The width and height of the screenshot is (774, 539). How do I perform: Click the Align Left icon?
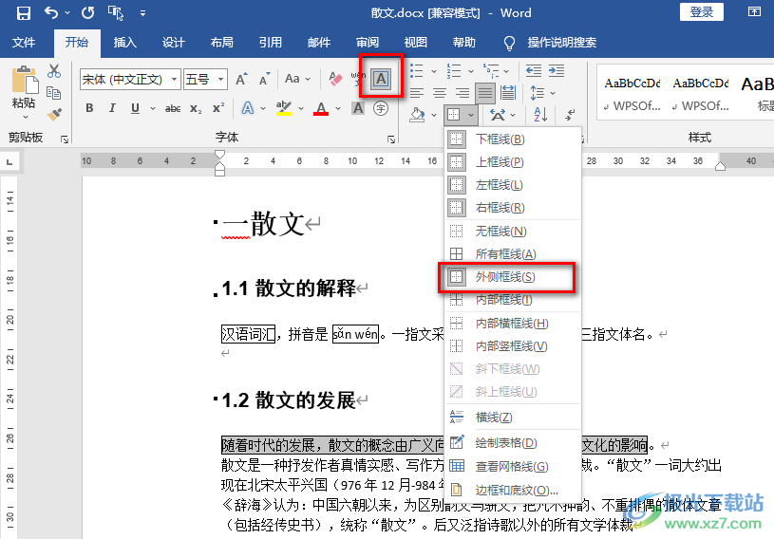[x=417, y=93]
